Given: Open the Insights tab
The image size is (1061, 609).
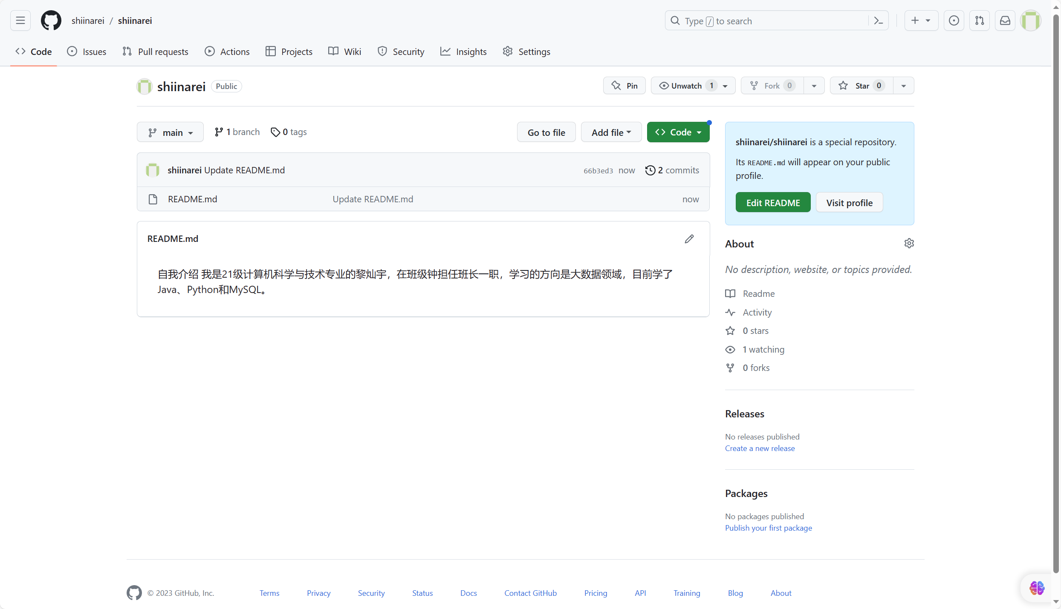Looking at the screenshot, I should 463,52.
